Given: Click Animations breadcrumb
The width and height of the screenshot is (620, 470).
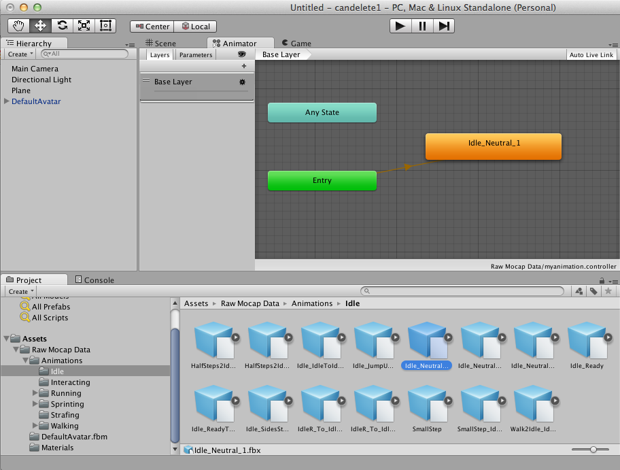Looking at the screenshot, I should click(312, 303).
